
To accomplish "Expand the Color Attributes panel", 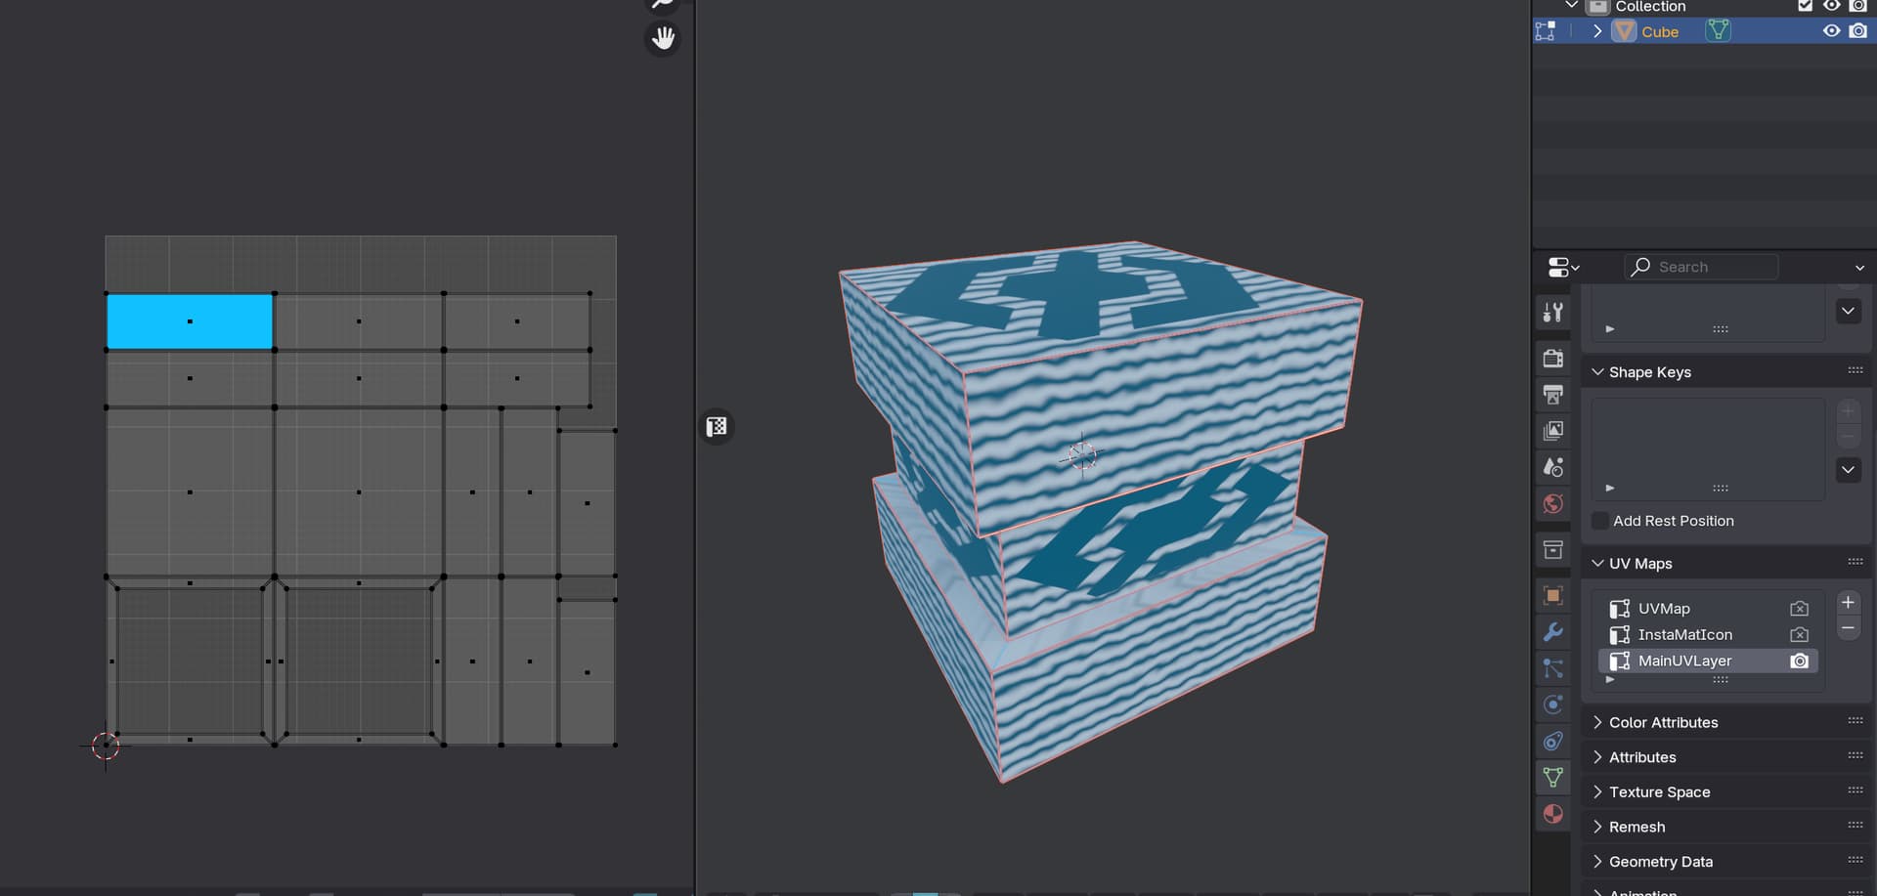I will point(1663,722).
